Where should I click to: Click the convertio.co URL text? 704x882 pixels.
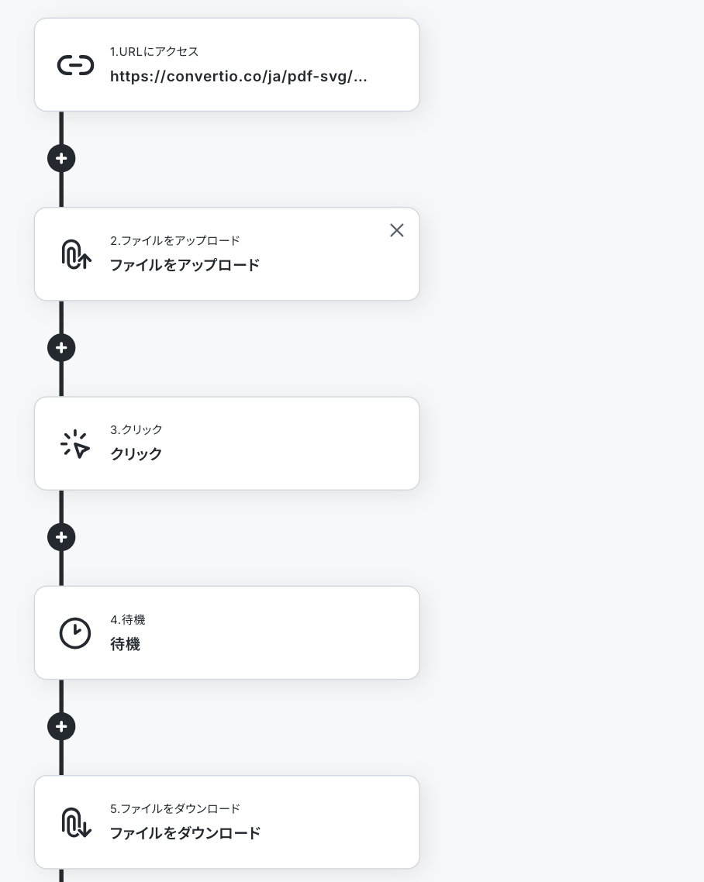click(239, 77)
